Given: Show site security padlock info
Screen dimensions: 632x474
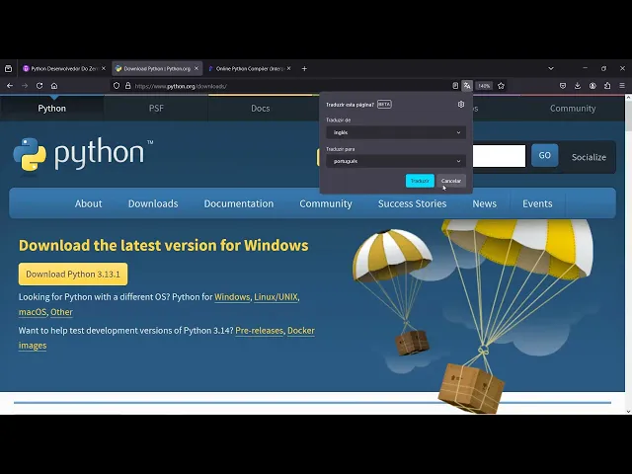Looking at the screenshot, I should point(127,86).
